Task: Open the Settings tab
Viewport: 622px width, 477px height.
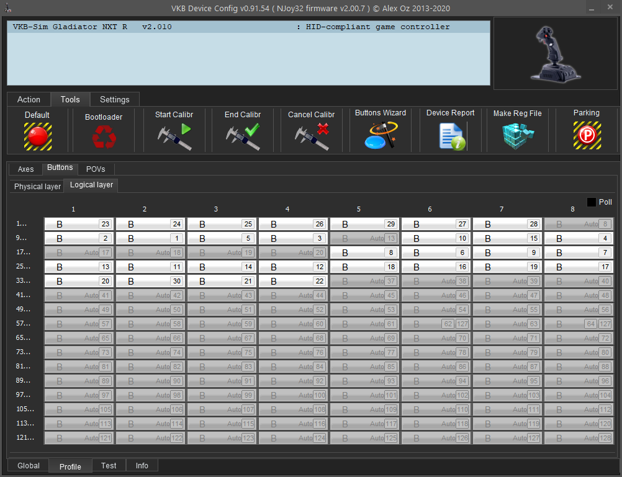Action: pyautogui.click(x=115, y=99)
